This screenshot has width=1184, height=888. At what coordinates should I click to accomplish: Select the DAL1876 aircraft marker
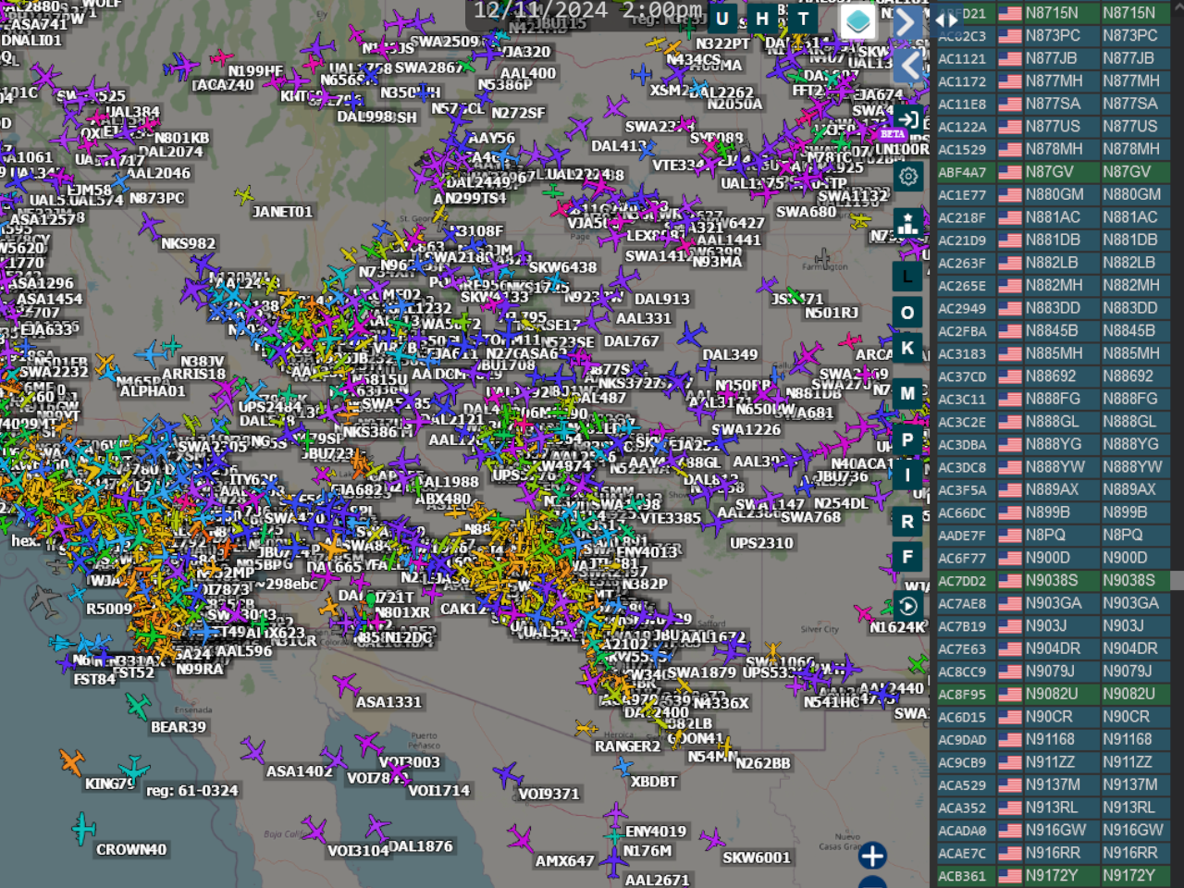click(377, 826)
